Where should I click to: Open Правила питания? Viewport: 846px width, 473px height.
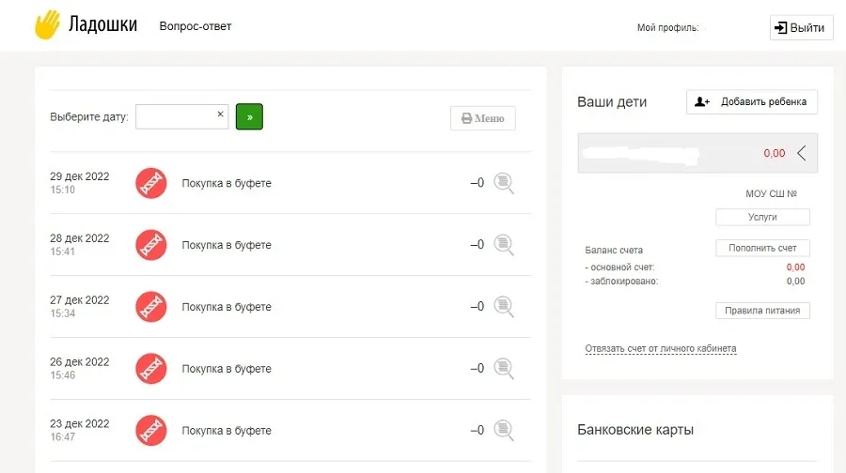pos(762,311)
